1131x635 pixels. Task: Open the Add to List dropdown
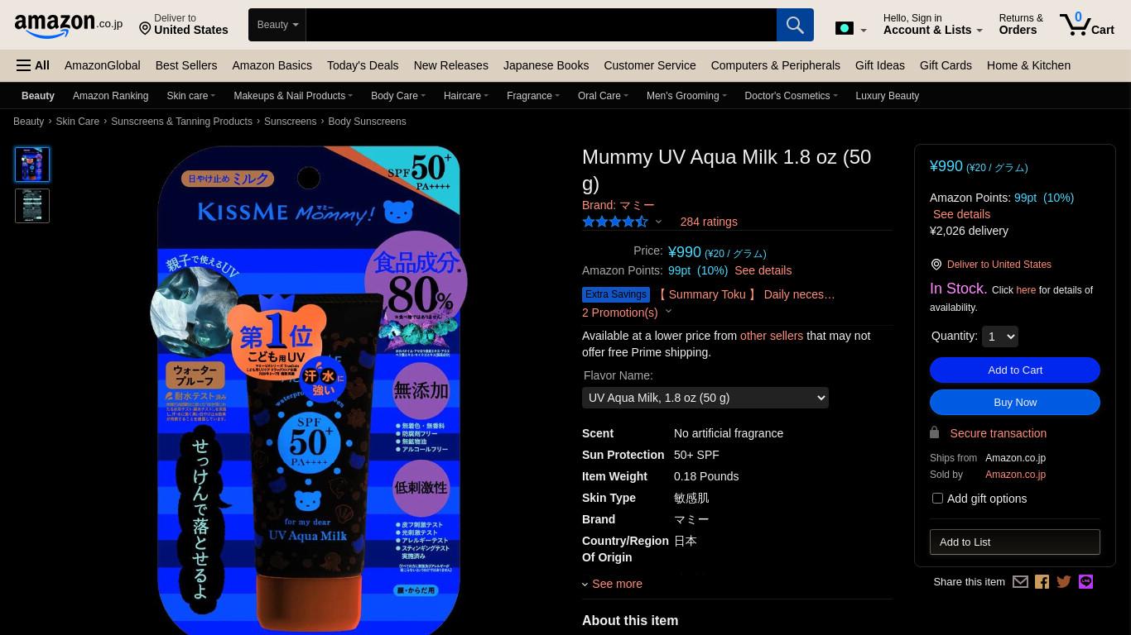click(x=1015, y=542)
